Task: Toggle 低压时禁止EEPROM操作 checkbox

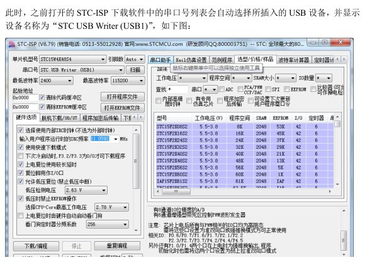Action: click(x=21, y=198)
